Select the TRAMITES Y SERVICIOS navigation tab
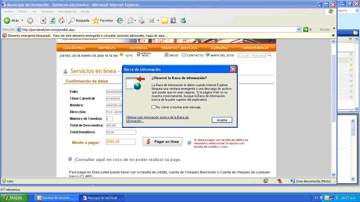This screenshot has height=202, width=360. pos(179,48)
